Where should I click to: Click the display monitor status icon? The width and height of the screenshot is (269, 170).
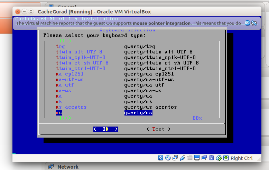point(197,158)
